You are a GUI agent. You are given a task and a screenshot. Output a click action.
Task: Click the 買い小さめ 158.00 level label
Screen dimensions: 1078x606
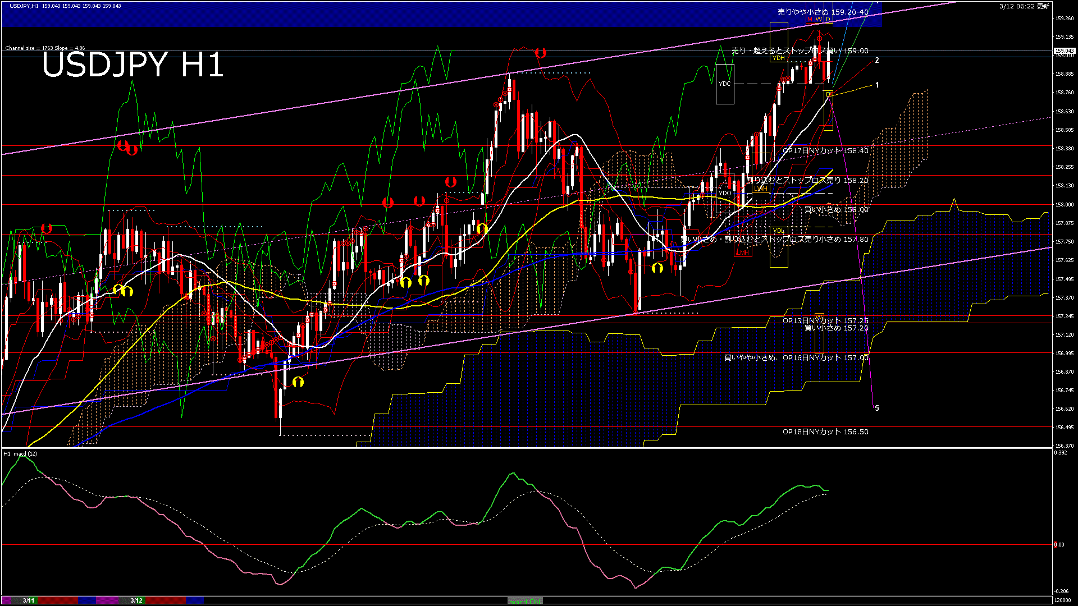tap(837, 210)
